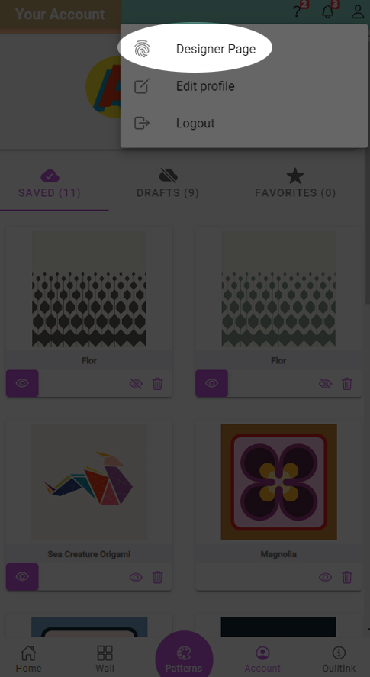This screenshot has width=370, height=677.
Task: Switch to the DRAFTS (9) tab
Action: tap(168, 183)
